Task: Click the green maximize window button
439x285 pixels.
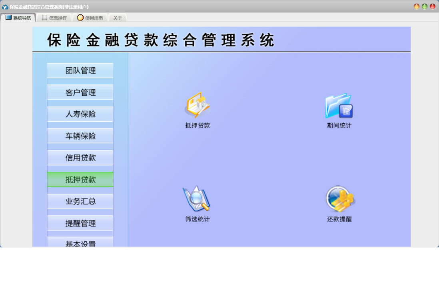Action: tap(425, 6)
